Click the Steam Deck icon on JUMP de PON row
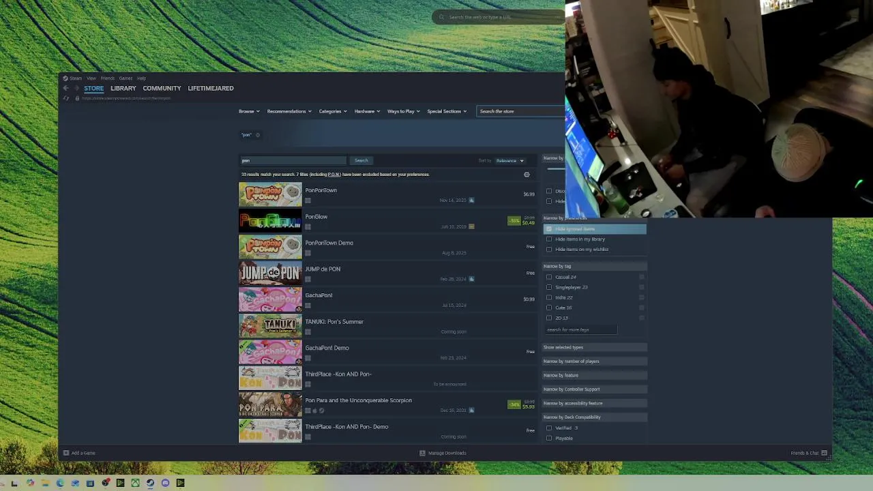Screen dimensions: 873x491 [x=471, y=279]
